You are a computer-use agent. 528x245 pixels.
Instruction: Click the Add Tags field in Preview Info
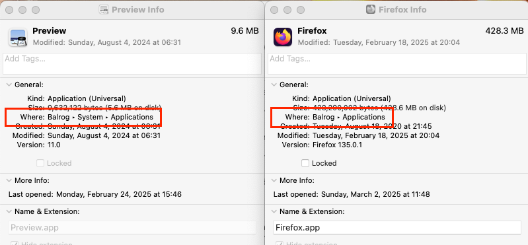tap(132, 63)
